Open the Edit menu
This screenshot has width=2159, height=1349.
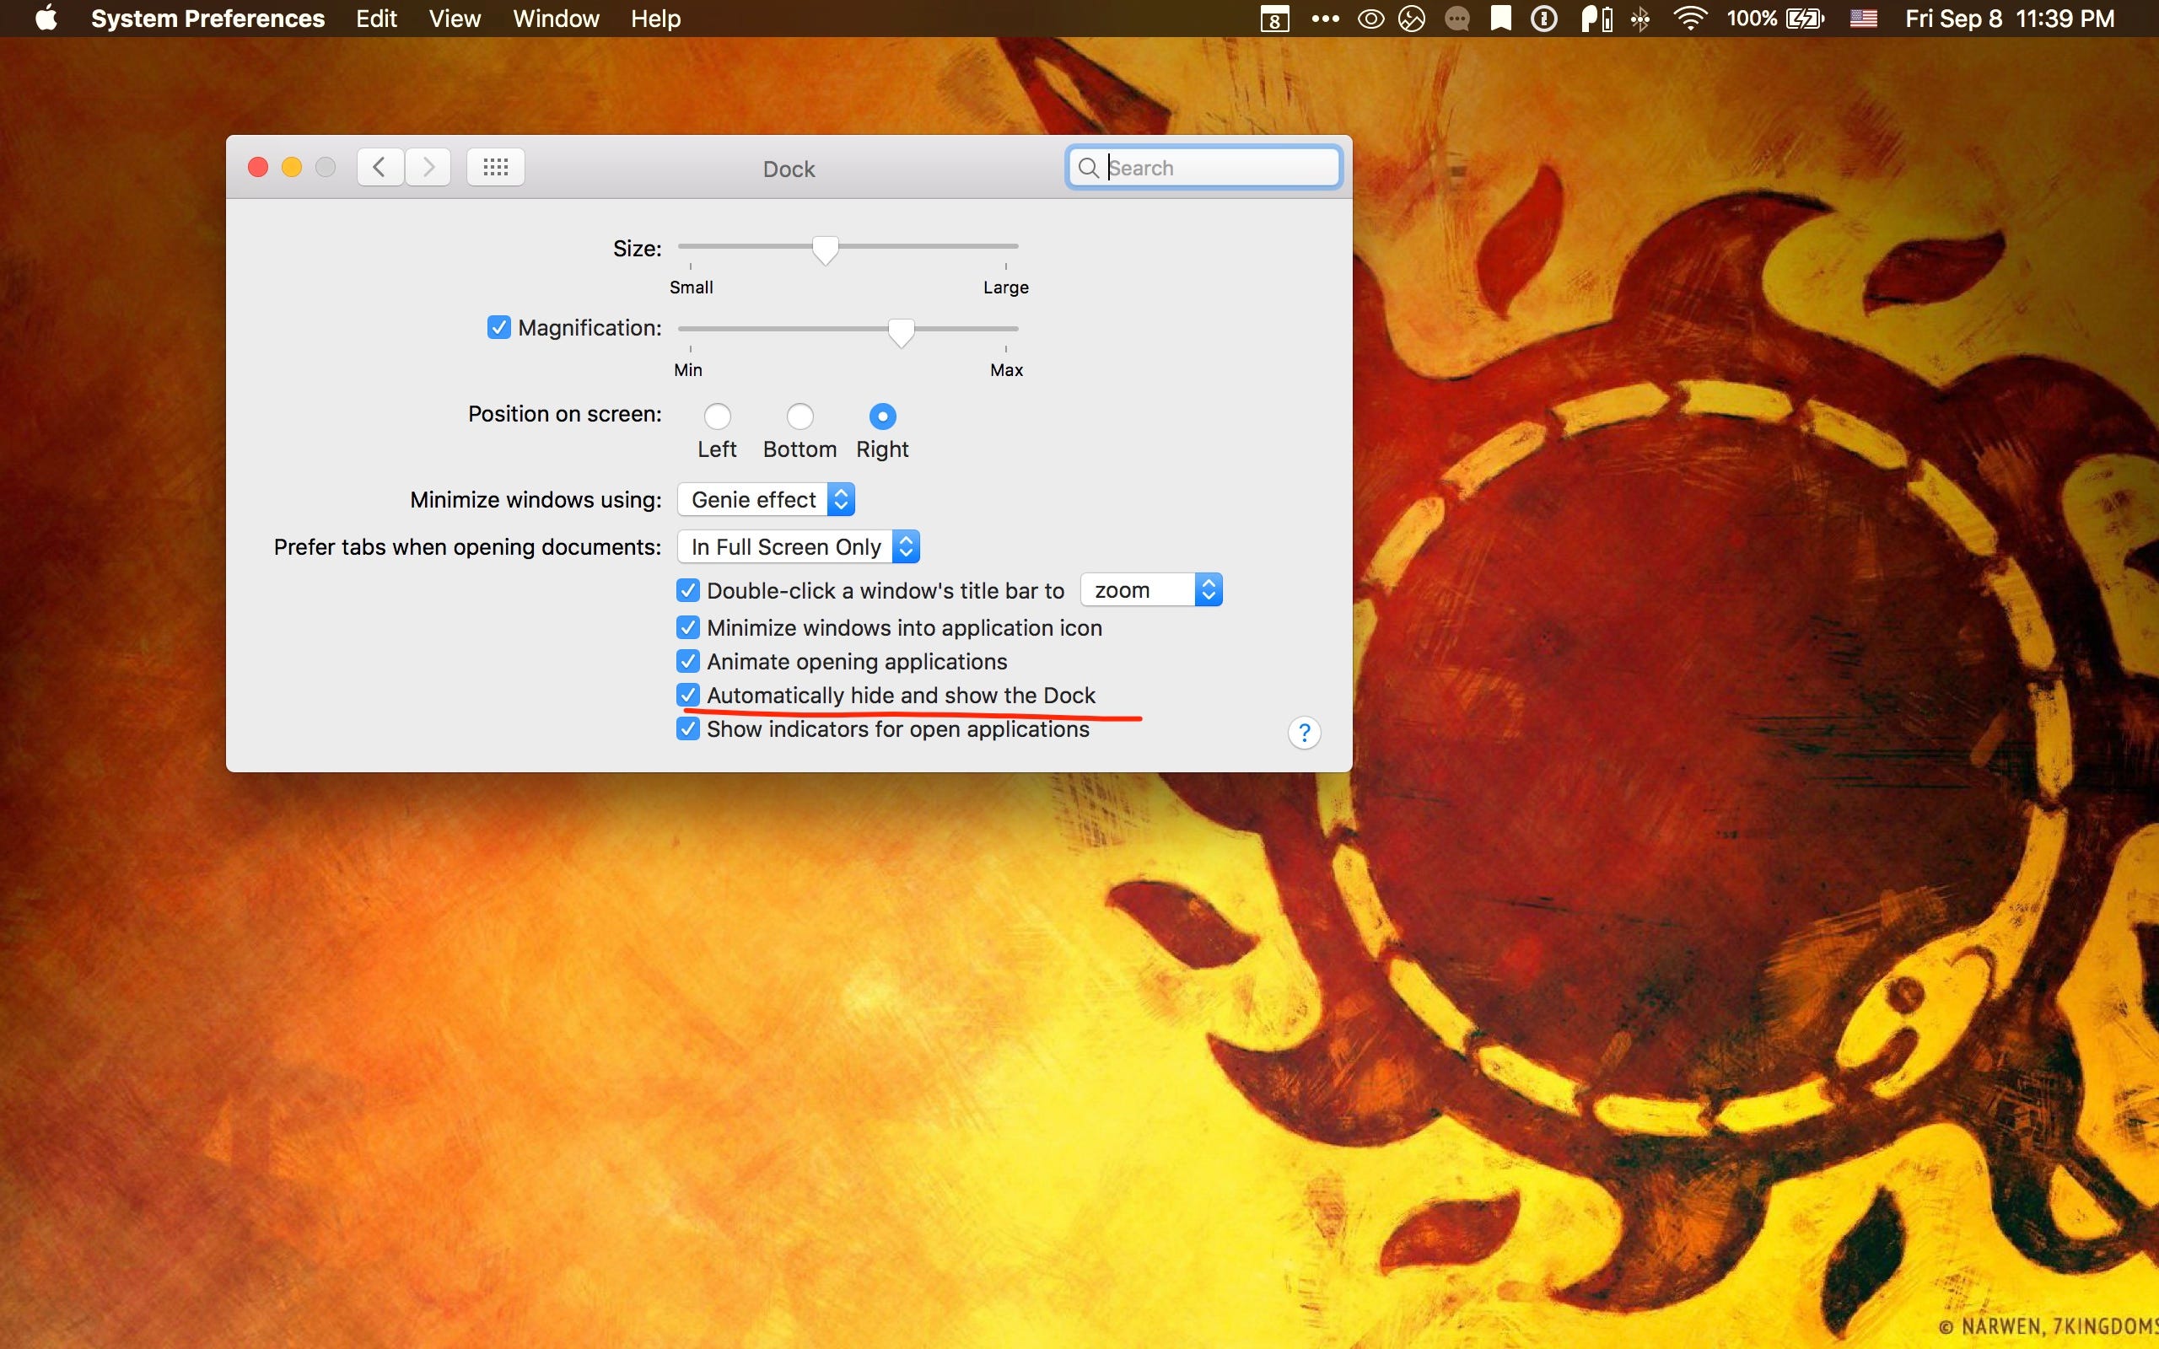(376, 18)
